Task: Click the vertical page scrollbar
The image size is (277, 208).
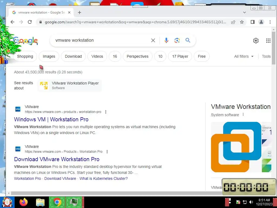Action: (273, 48)
